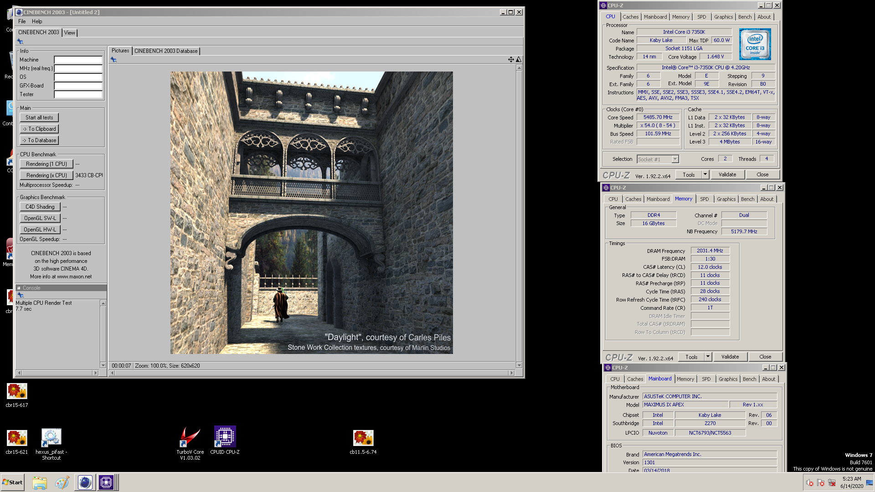This screenshot has width=875, height=492.
Task: Click the CINEBENCH title bar app icon
Action: (x=19, y=12)
